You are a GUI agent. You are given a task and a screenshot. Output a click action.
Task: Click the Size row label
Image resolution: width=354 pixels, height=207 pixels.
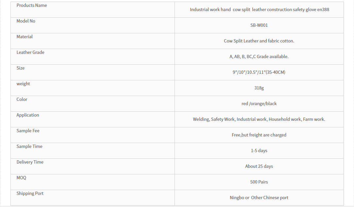pos(20,68)
